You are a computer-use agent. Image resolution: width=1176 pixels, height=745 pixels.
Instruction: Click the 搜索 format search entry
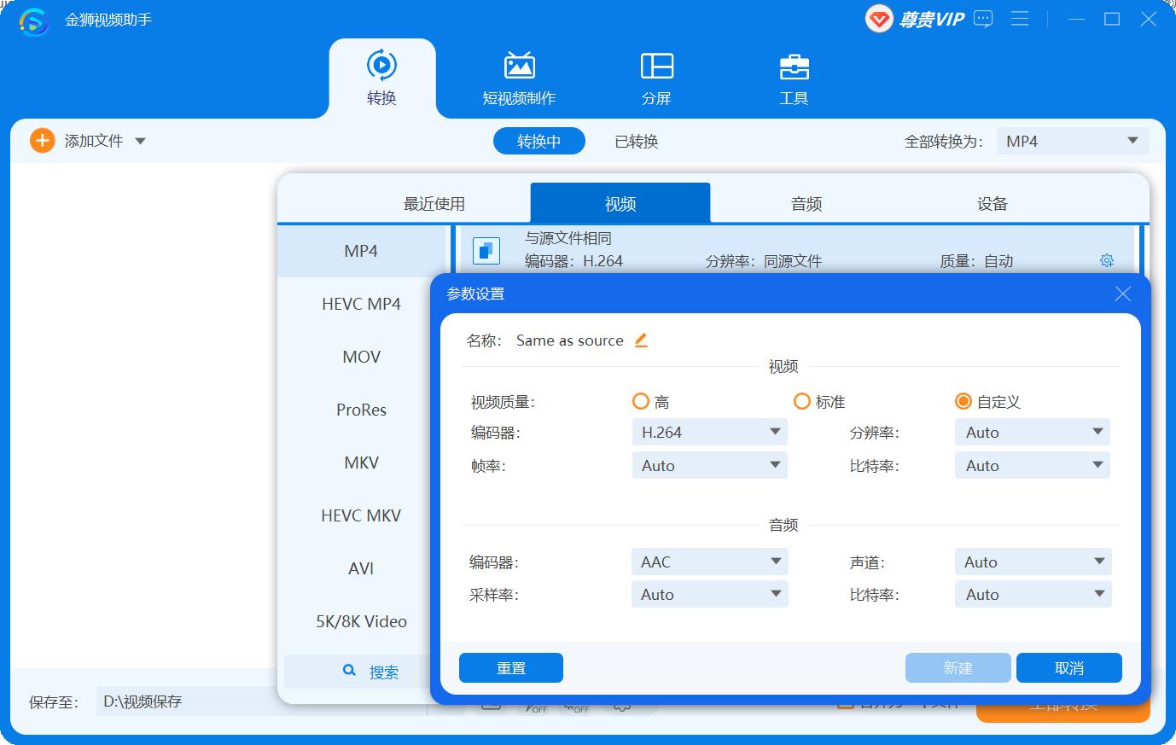coord(371,672)
